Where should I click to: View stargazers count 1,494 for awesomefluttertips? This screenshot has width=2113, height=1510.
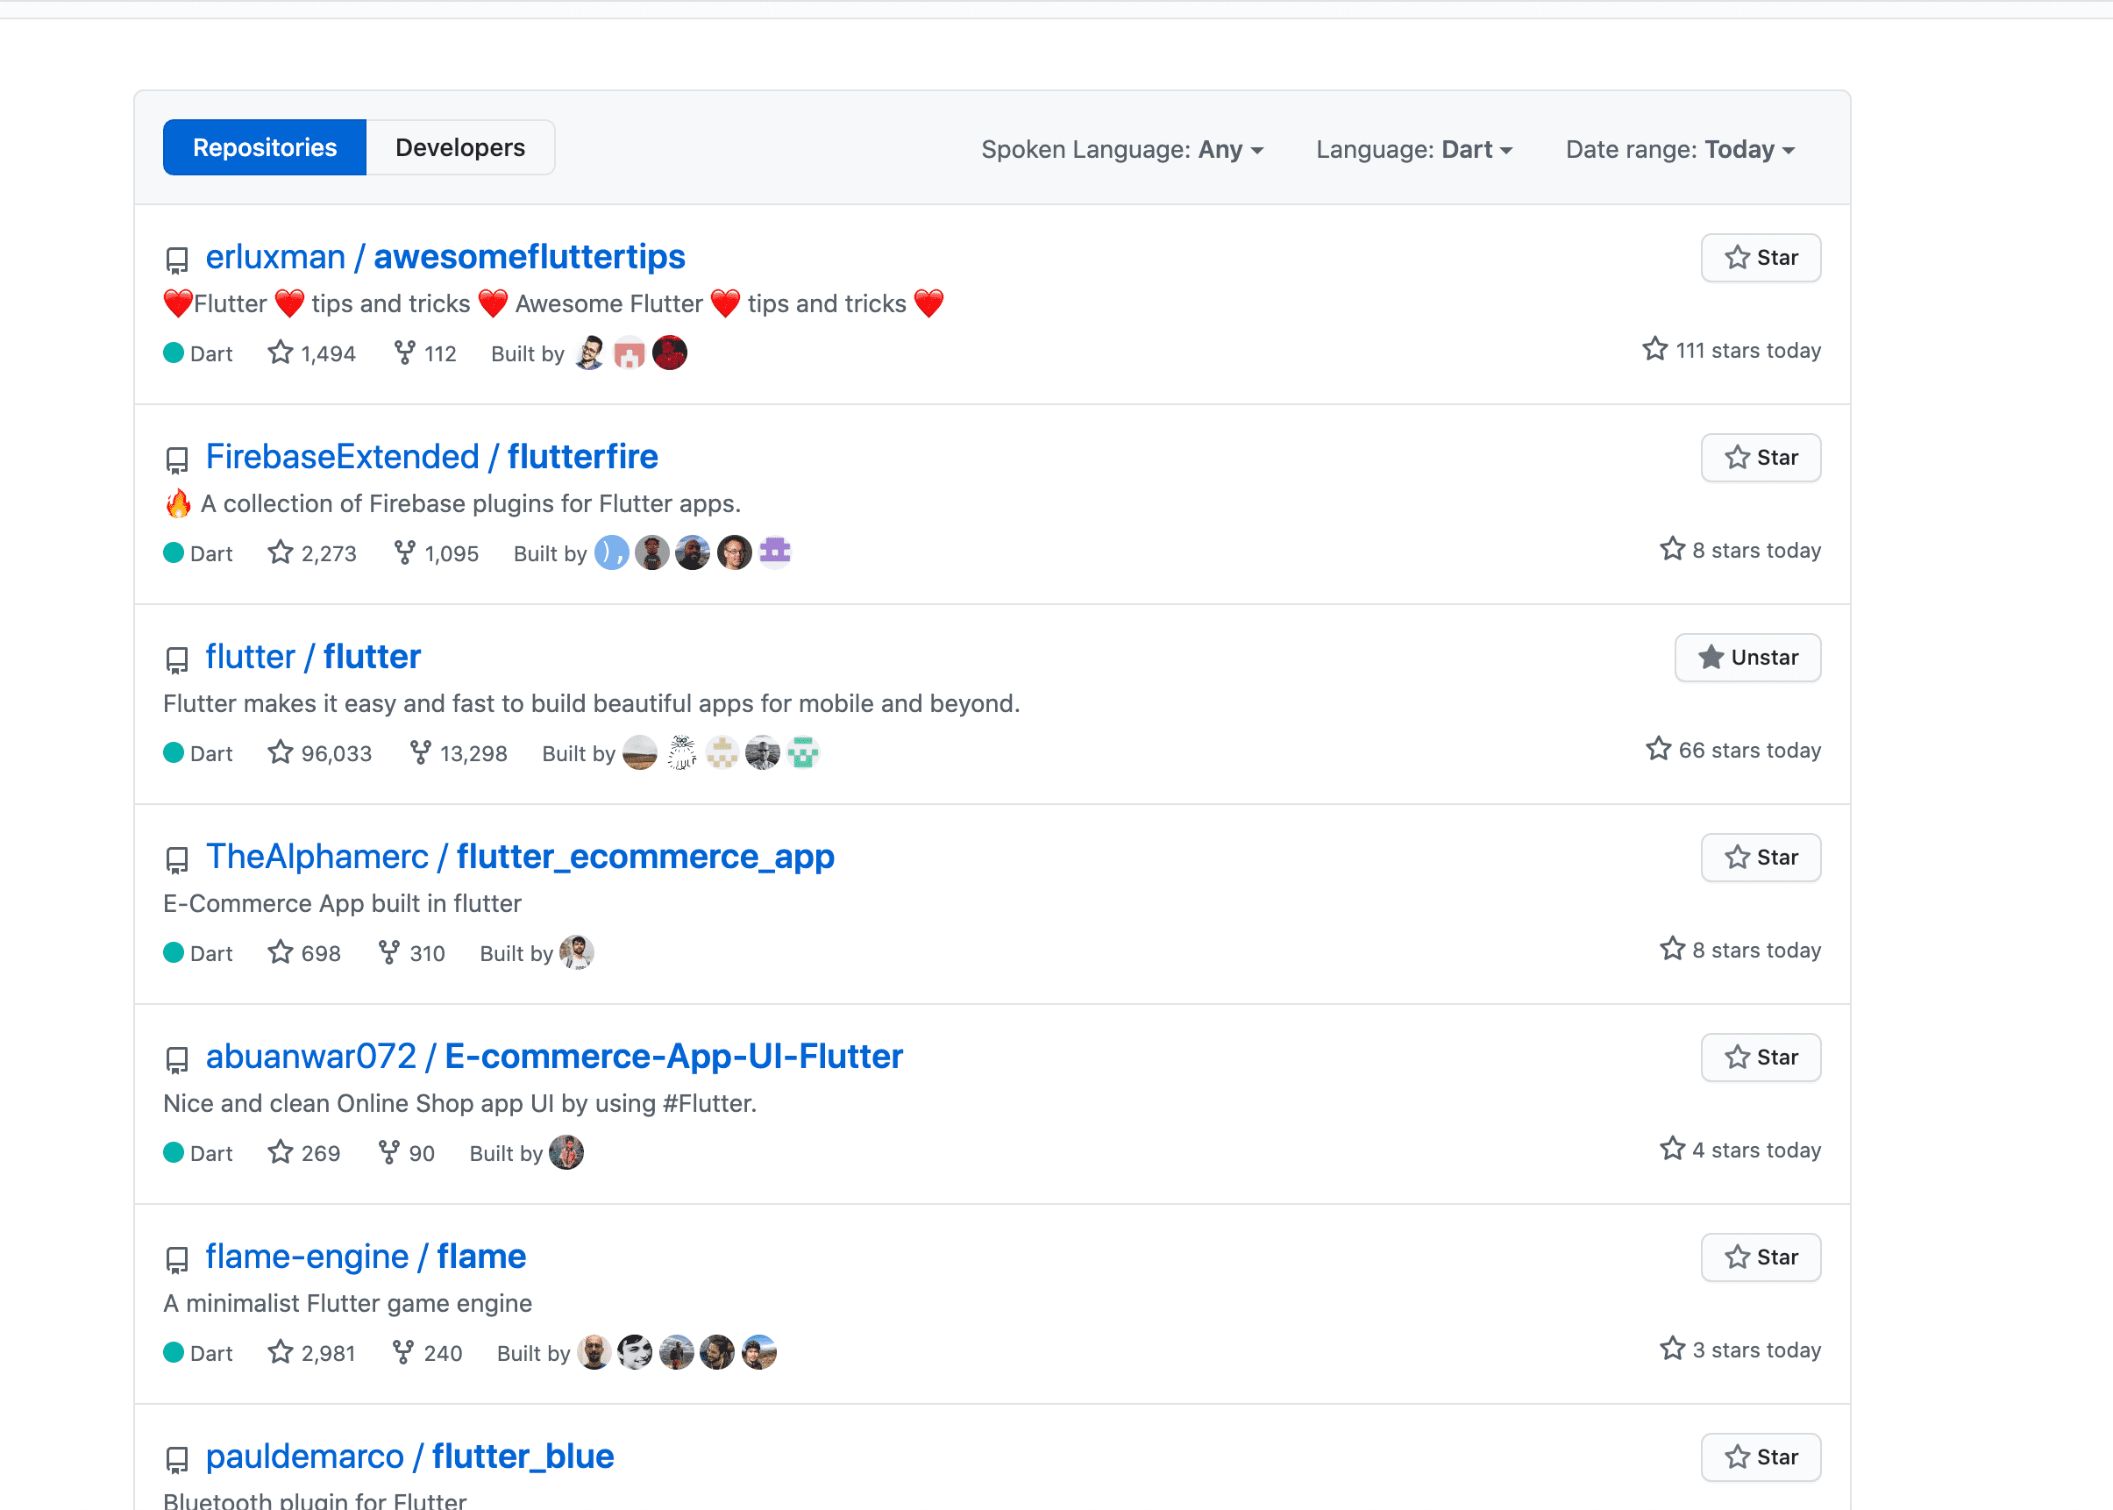[311, 353]
